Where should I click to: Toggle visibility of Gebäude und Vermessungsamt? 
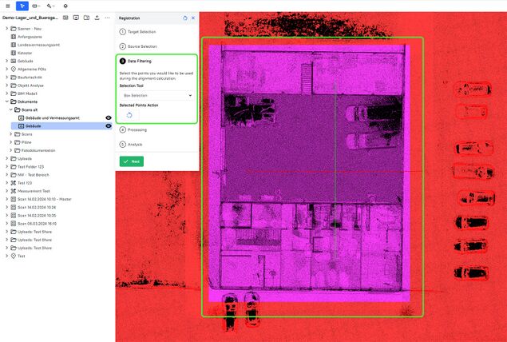[109, 117]
